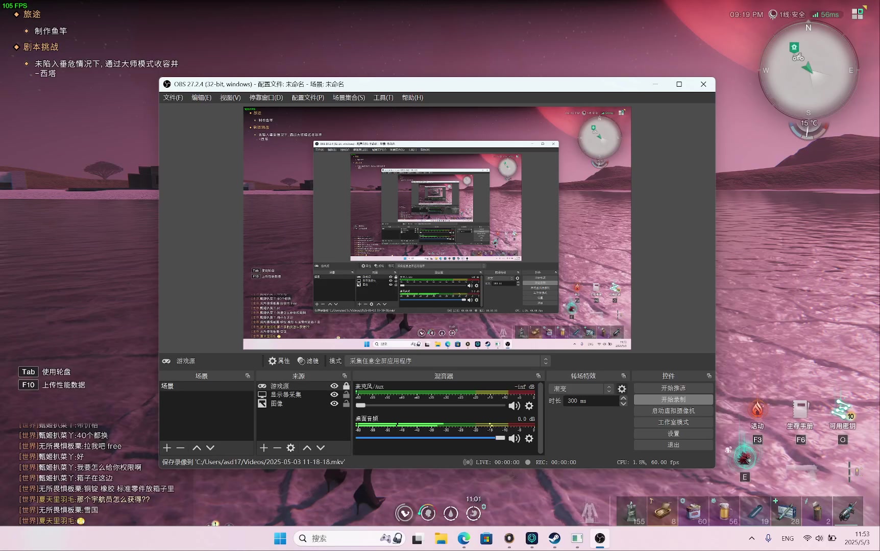The width and height of the screenshot is (880, 551).
Task: Toggle visibility eye of 显示器采集 source
Action: (x=334, y=395)
